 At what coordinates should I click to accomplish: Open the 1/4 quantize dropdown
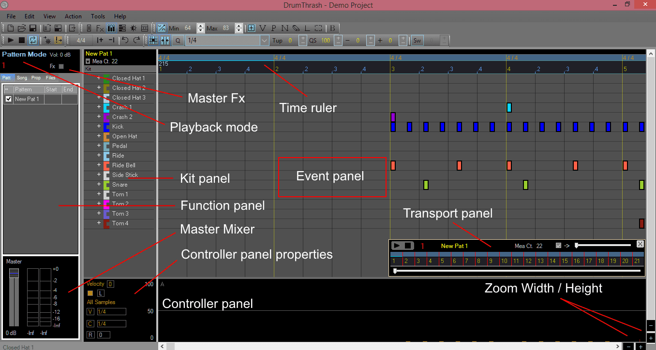coord(264,41)
